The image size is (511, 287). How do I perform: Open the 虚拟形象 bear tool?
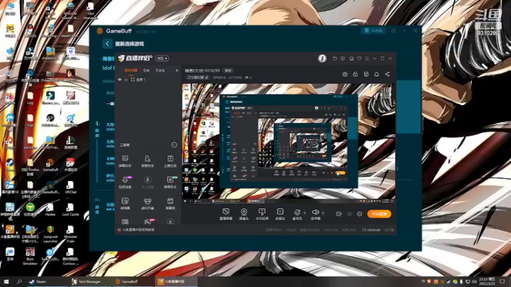point(148,203)
